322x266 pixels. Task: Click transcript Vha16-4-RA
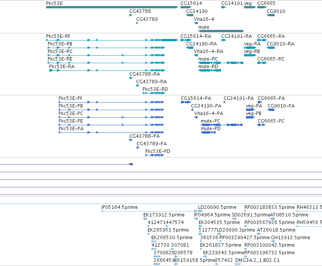pos(208,51)
